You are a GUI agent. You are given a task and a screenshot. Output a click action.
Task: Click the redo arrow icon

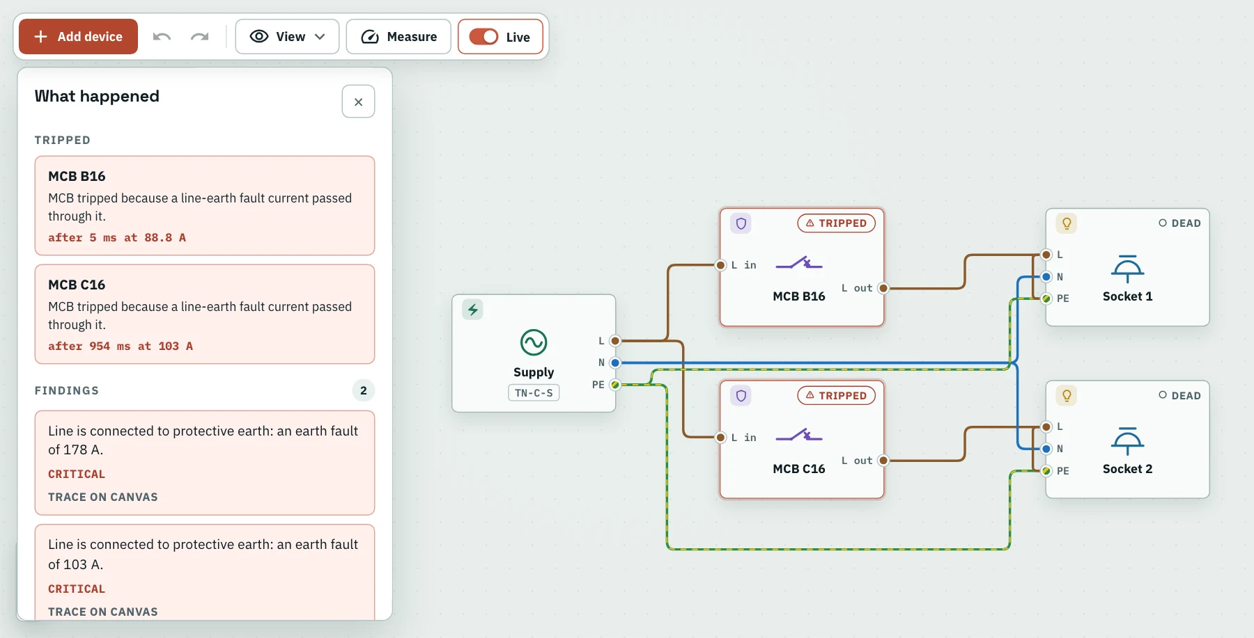point(200,37)
